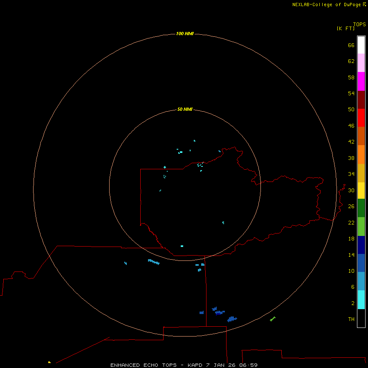Select the magenta color band in legend
Image resolution: width=368 pixels, height=368 pixels.
pos(361,81)
